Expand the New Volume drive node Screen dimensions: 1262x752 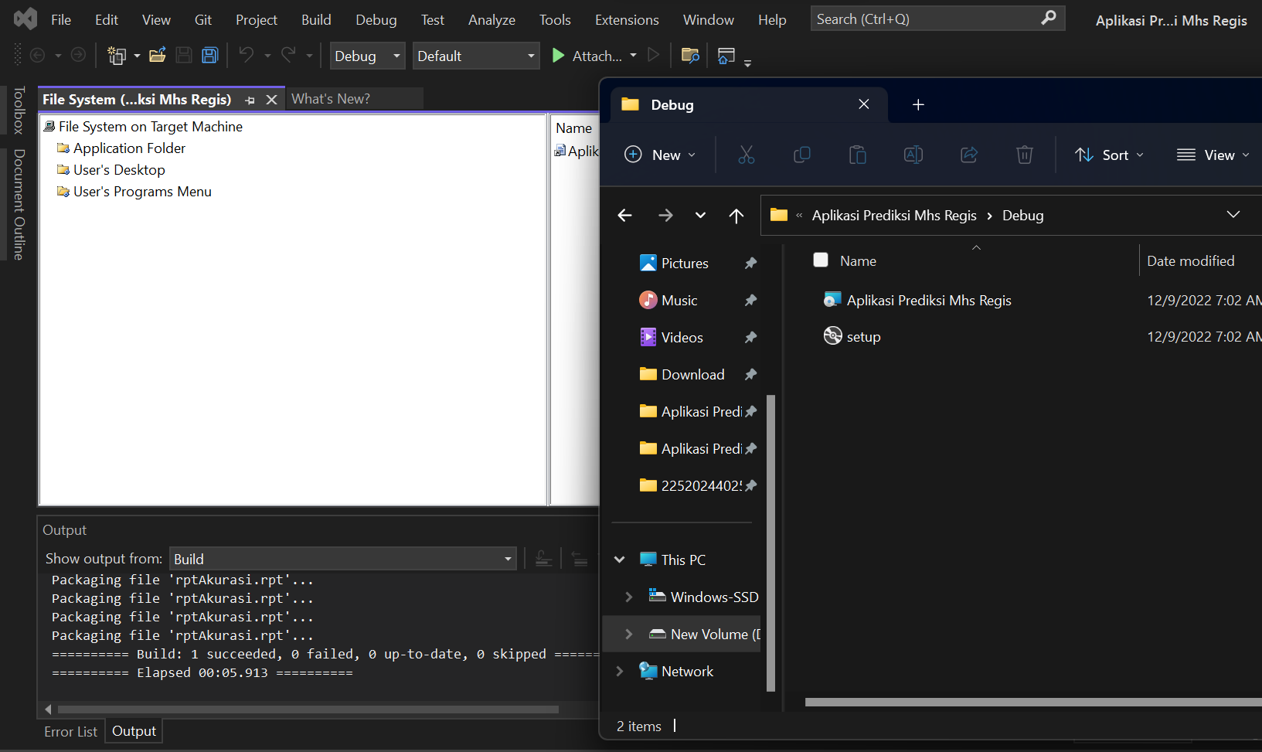coord(629,634)
